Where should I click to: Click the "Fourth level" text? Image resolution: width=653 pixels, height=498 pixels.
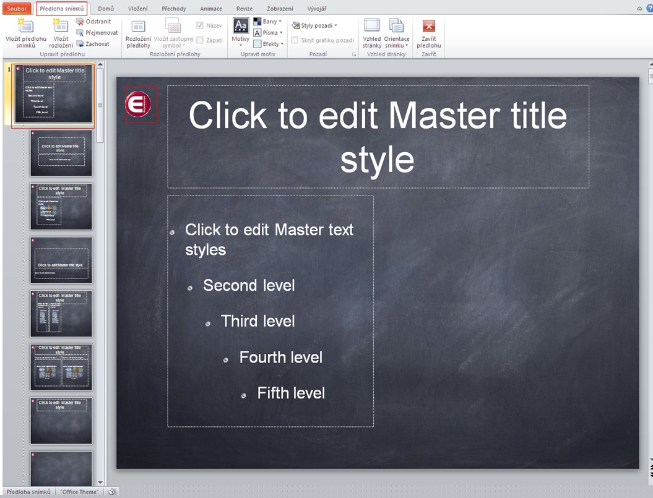click(x=280, y=357)
